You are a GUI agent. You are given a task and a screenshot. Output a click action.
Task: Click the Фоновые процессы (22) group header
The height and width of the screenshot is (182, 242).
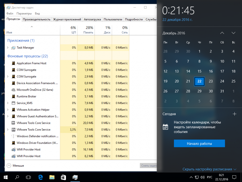(x=28, y=56)
